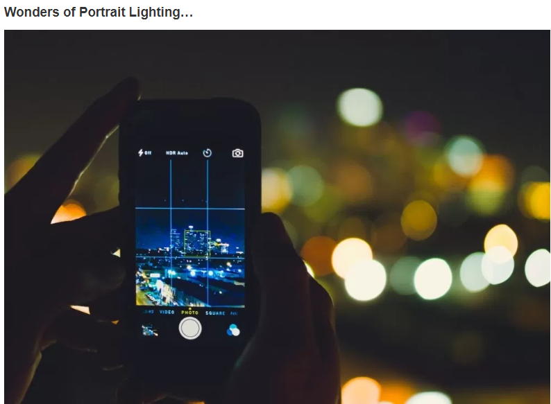The height and width of the screenshot is (404, 551).
Task: Tap the upper dark sky in viewfinder
Action: [x=190, y=182]
